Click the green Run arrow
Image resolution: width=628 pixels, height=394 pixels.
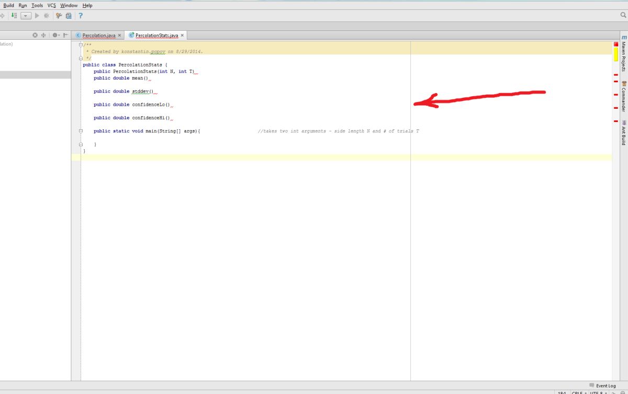click(37, 16)
